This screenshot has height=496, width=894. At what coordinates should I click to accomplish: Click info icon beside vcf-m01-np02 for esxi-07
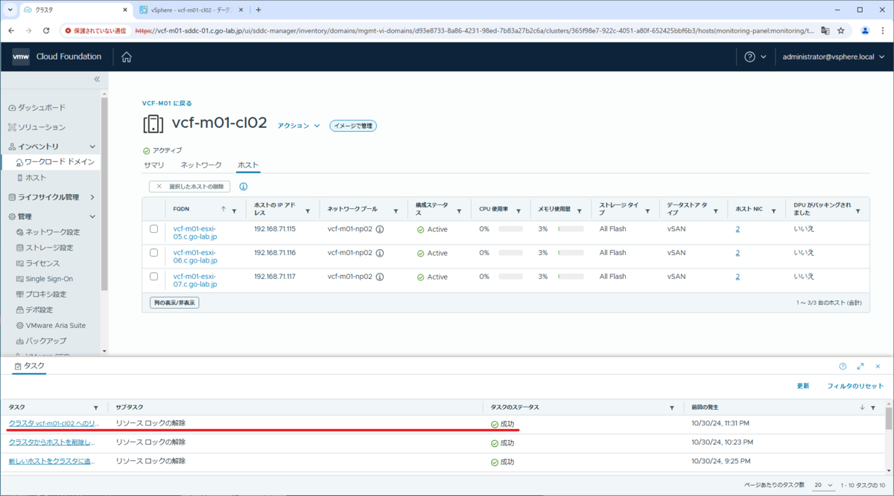[380, 277]
